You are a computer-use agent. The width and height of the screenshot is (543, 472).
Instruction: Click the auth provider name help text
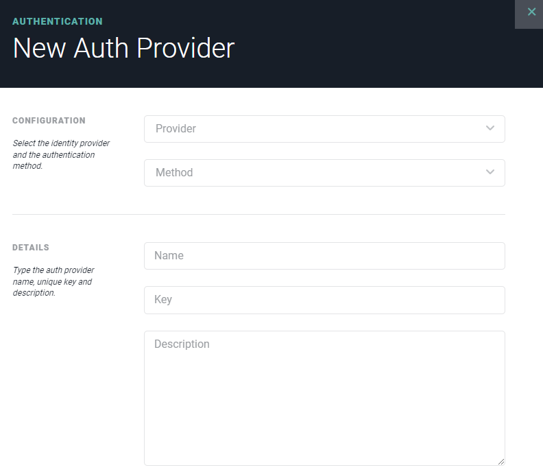pyautogui.click(x=53, y=281)
